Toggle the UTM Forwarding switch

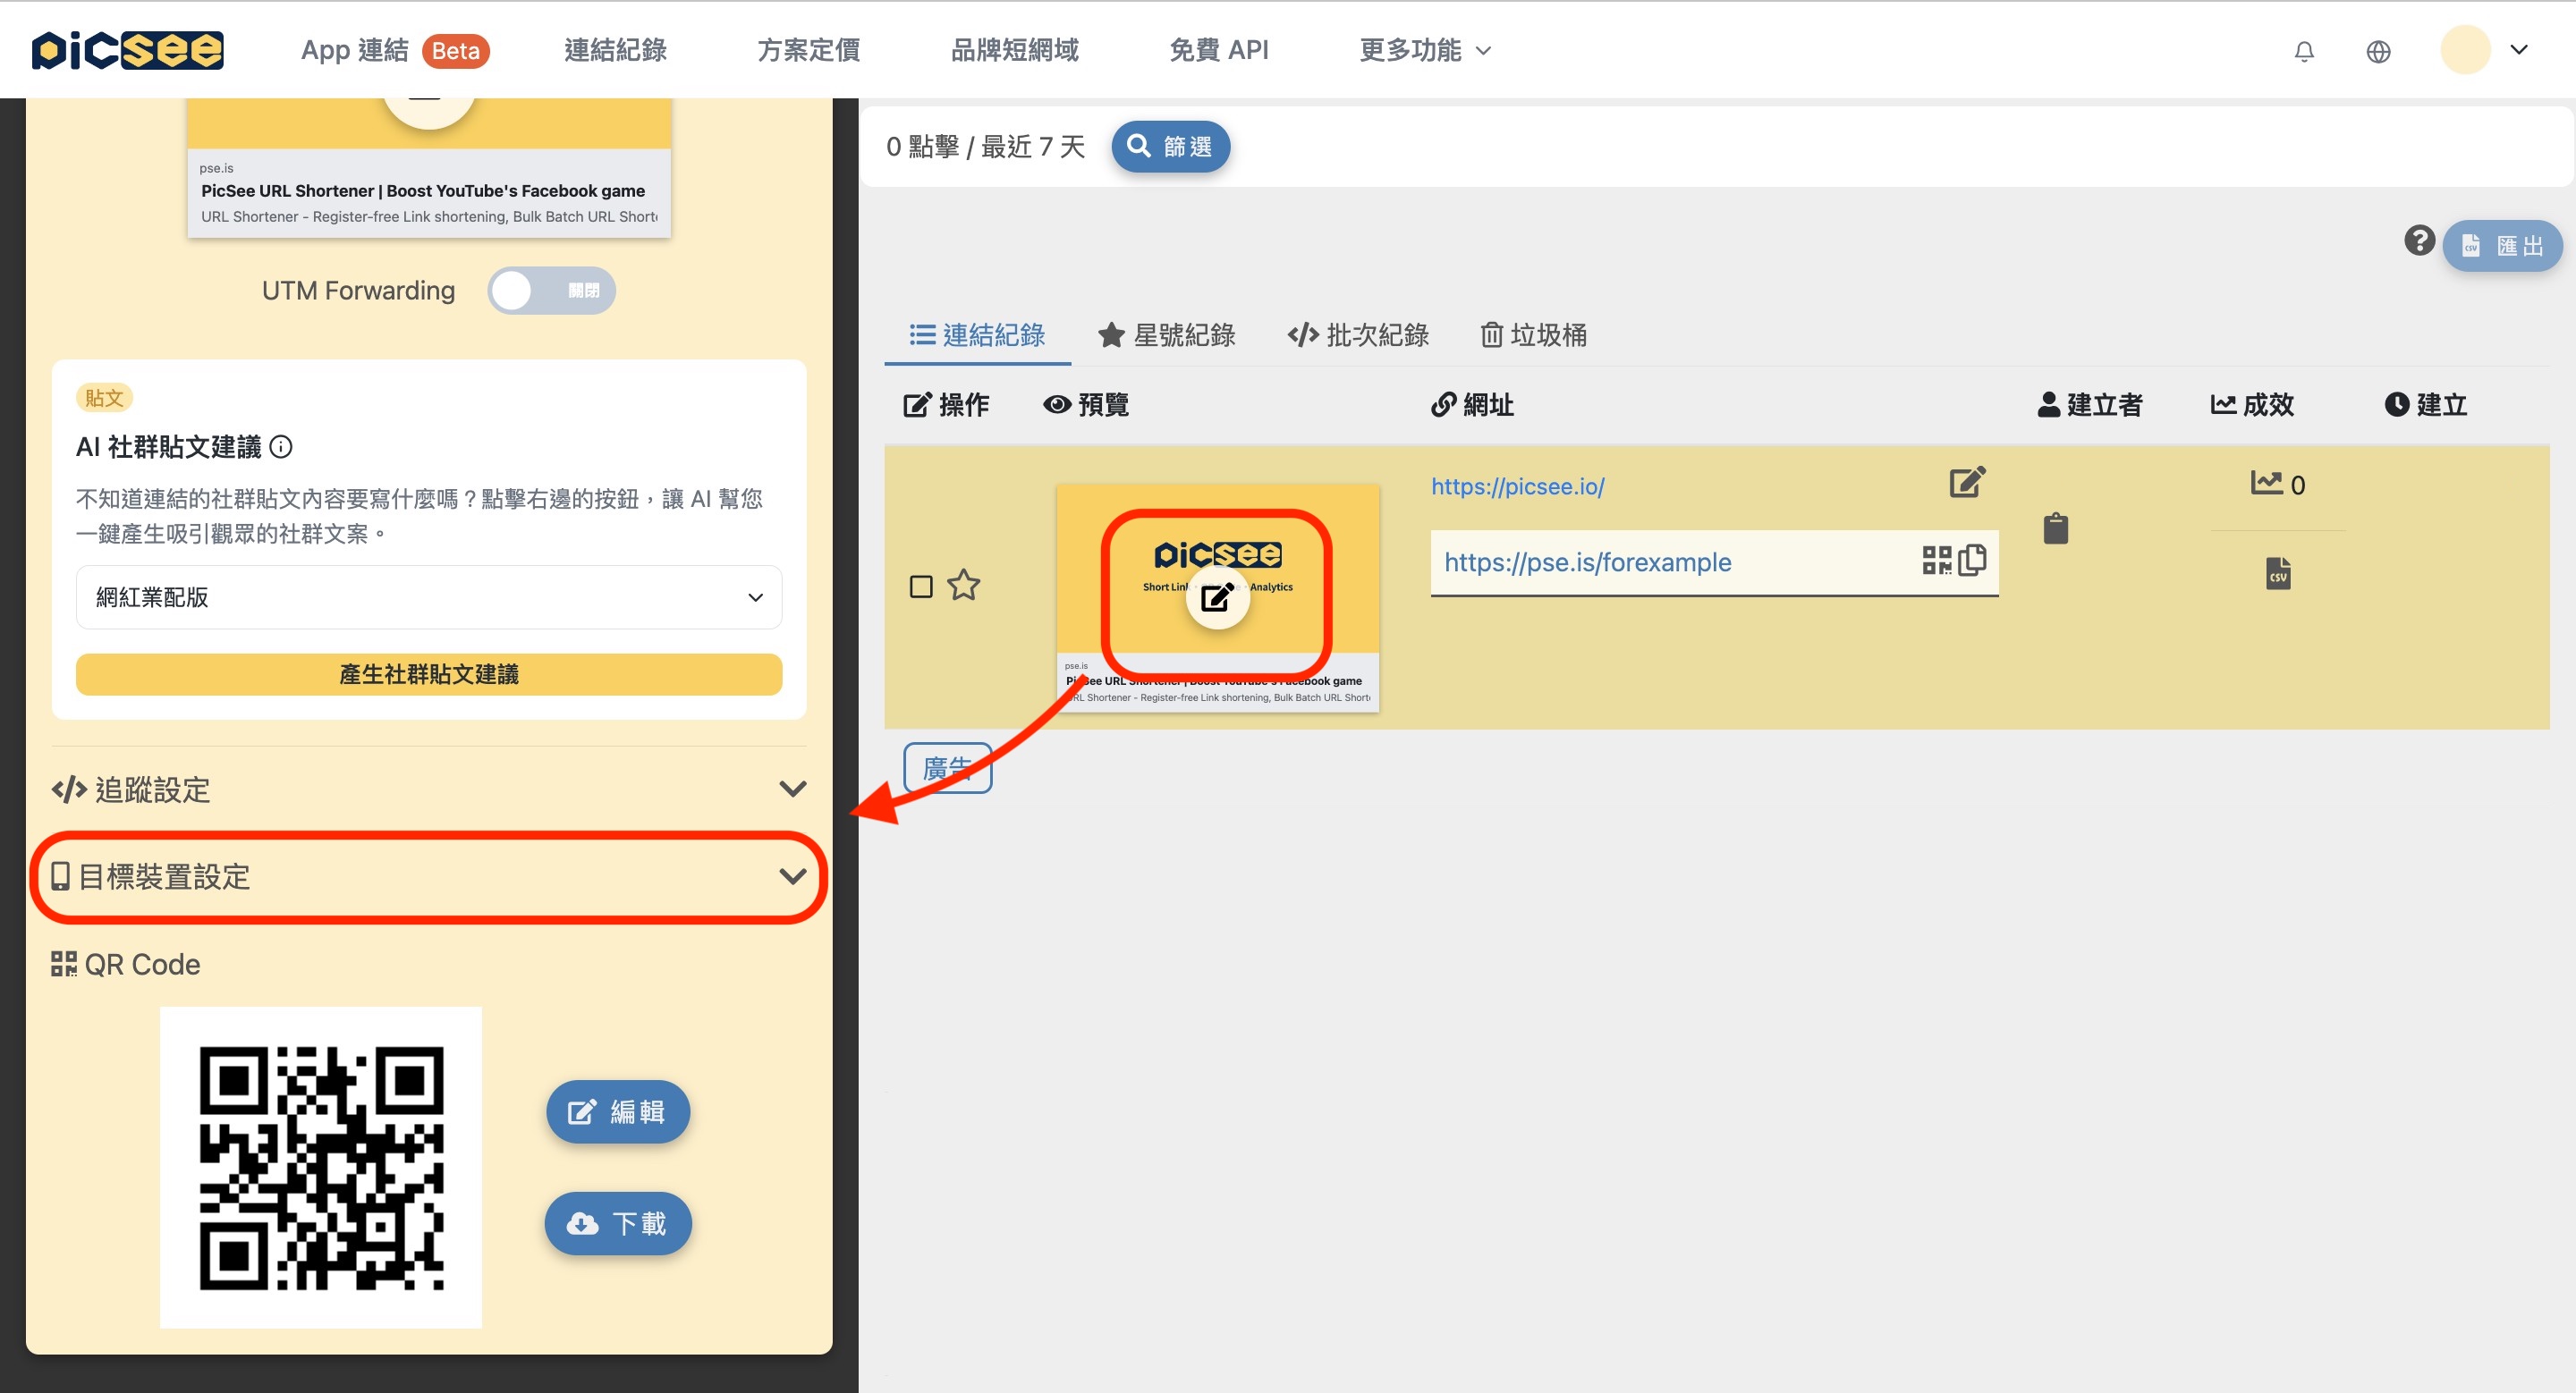pos(551,291)
